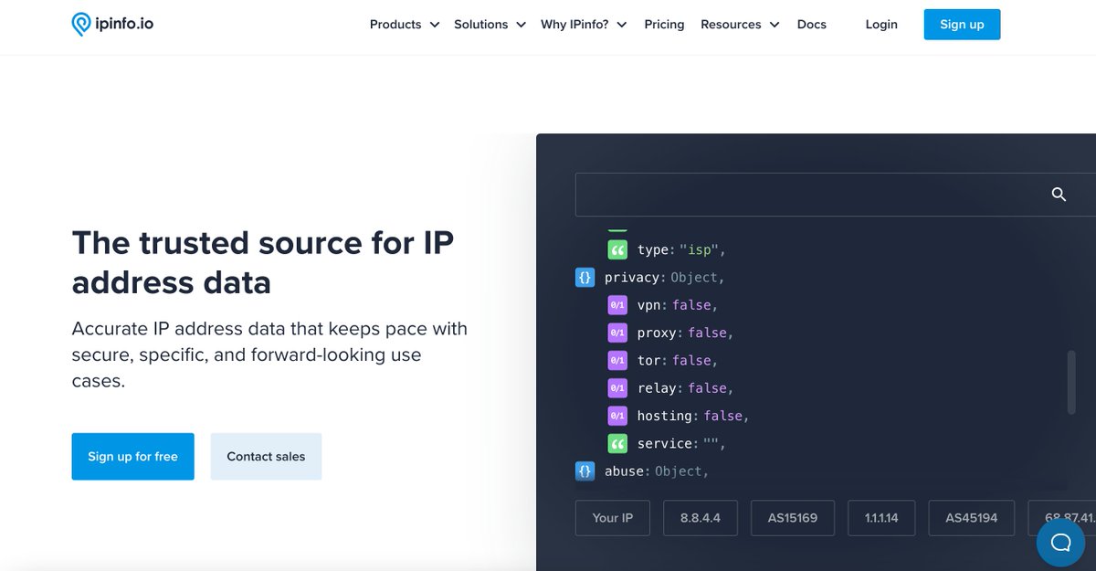Select the AS15169 example chip
1096x571 pixels.
coord(793,518)
